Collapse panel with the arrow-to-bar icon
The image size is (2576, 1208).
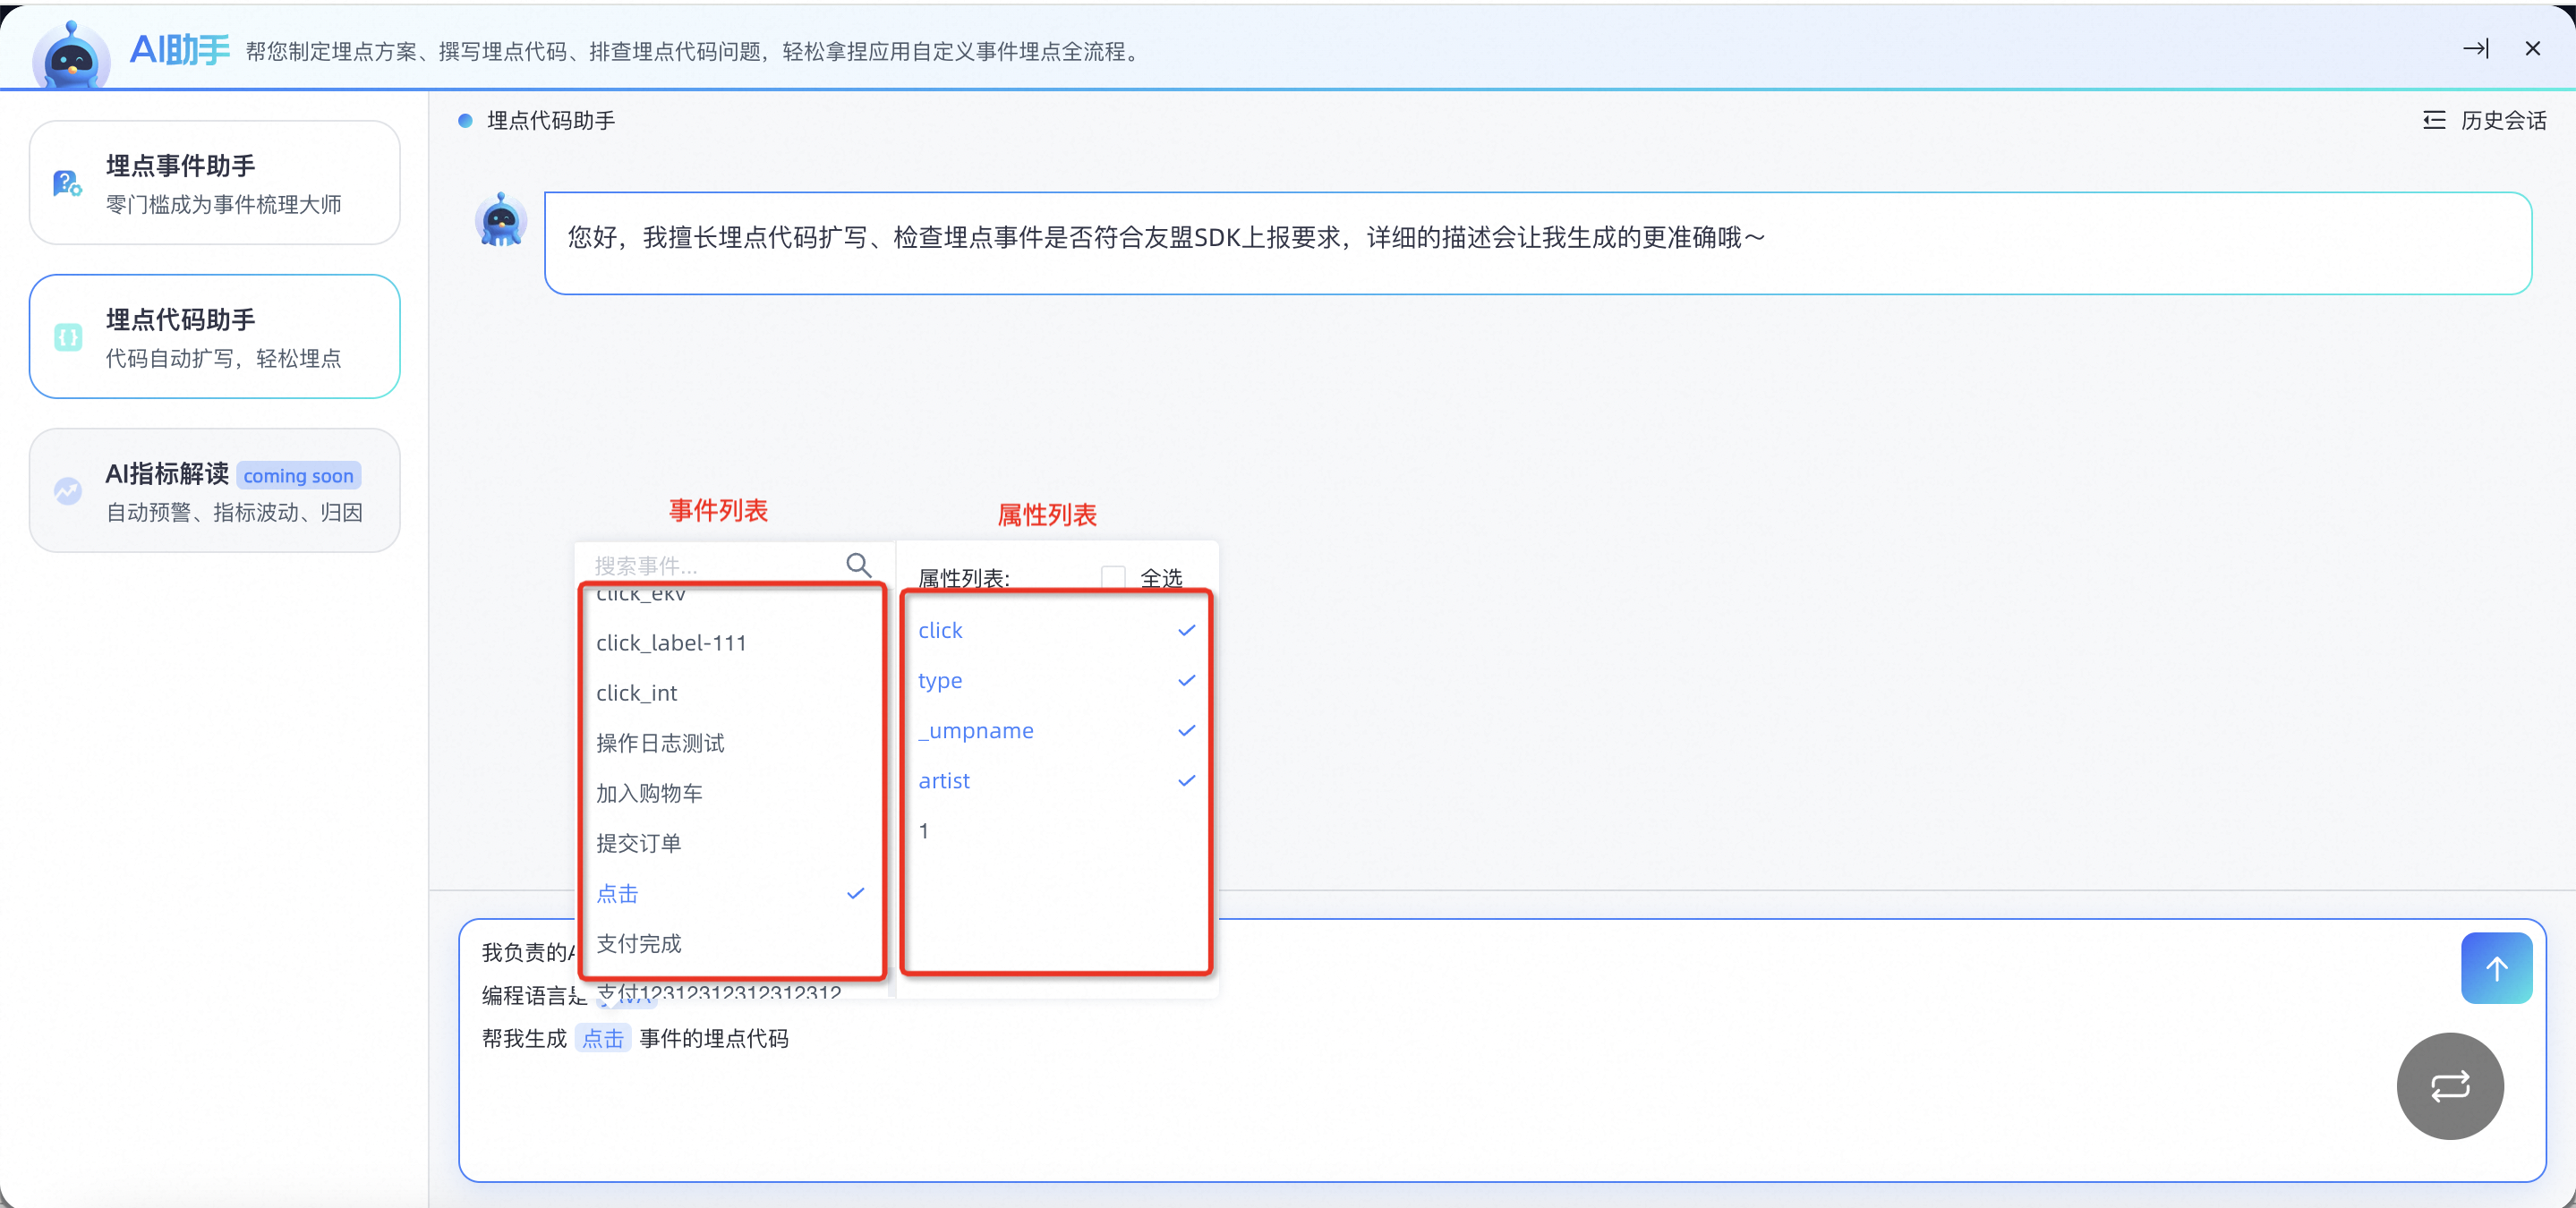tap(2475, 48)
